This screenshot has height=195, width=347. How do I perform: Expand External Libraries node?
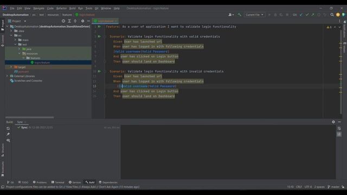(x=7, y=76)
